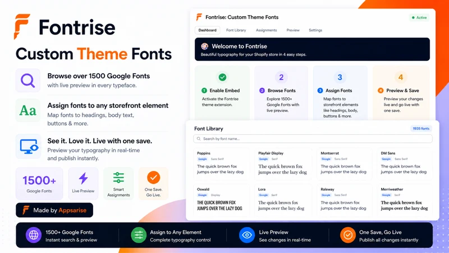
Task: Go to the Preview tab
Action: (x=293, y=30)
